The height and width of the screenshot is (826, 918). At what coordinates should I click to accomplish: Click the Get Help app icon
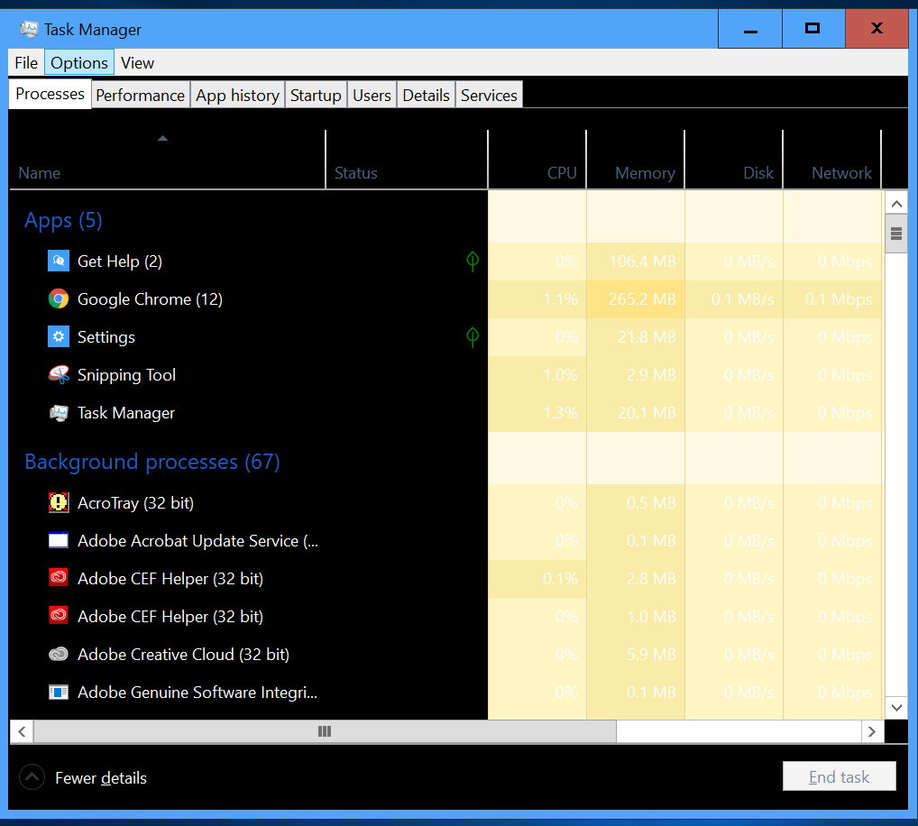[58, 262]
